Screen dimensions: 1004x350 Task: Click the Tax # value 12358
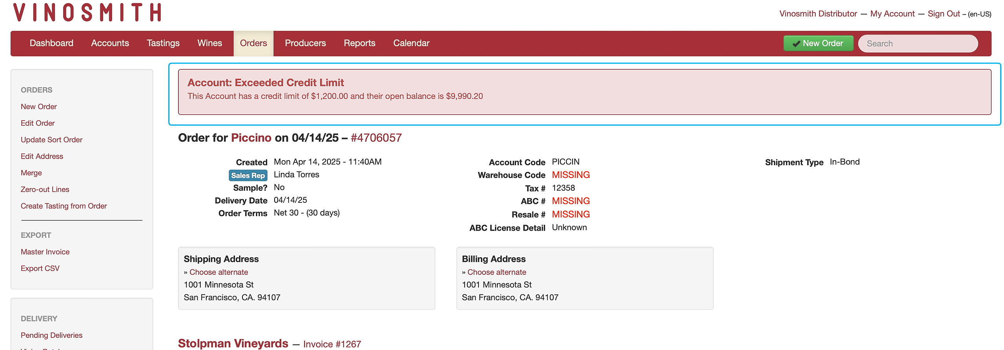pyautogui.click(x=563, y=188)
